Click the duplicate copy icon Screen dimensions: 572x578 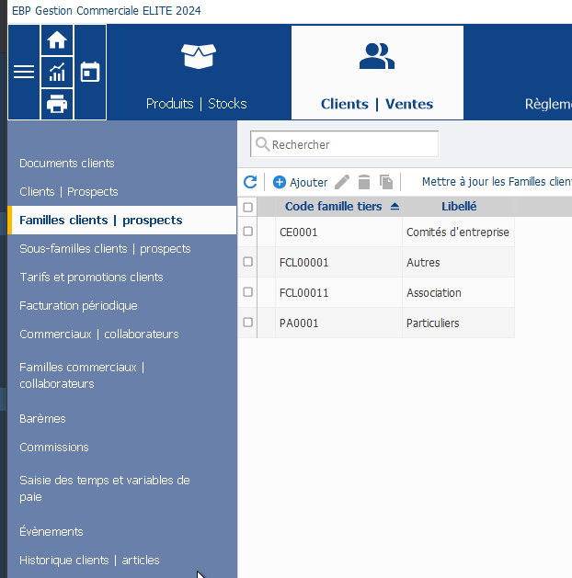pyautogui.click(x=386, y=182)
